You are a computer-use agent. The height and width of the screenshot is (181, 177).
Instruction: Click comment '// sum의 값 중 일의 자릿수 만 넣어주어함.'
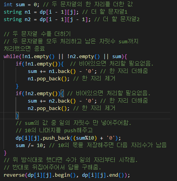(73, 123)
